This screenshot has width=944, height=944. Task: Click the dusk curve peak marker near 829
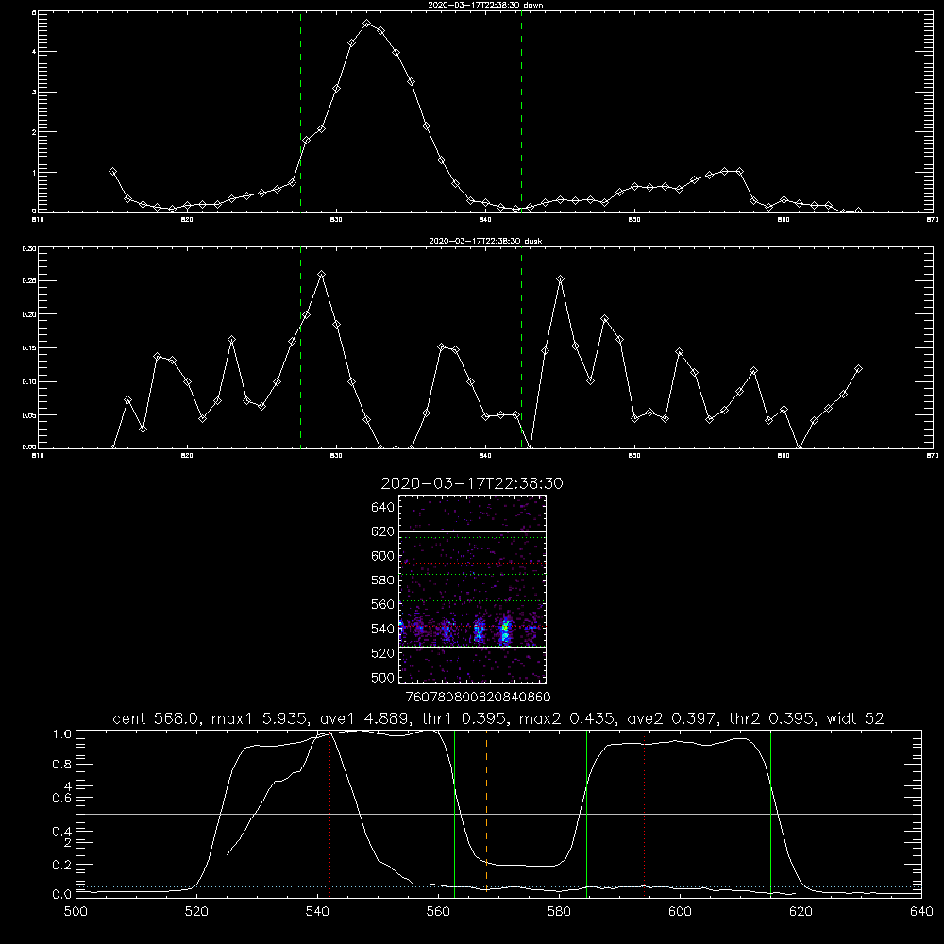click(x=322, y=275)
